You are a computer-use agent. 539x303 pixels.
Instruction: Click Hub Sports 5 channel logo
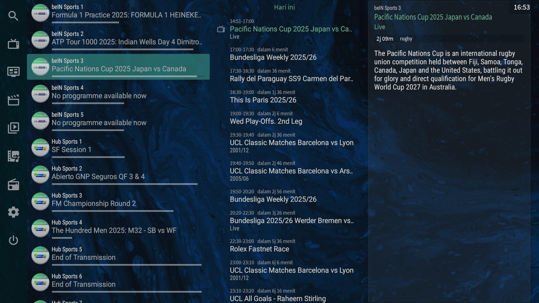click(40, 255)
